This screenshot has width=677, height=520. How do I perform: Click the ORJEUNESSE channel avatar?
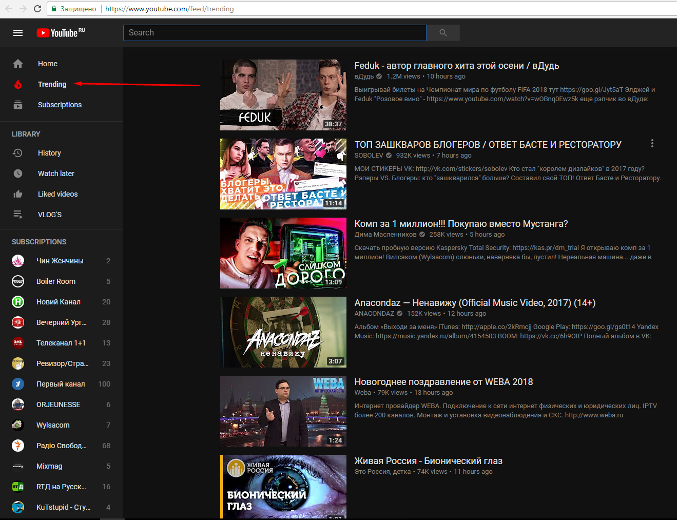[18, 405]
